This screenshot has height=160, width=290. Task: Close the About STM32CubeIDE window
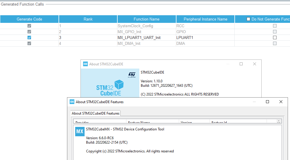click(x=255, y=64)
